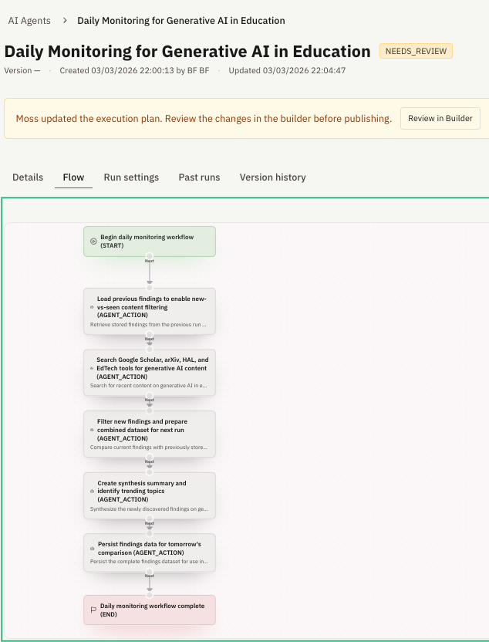The width and height of the screenshot is (489, 642).
Task: Click the agent icon on the Persist findings data node
Action: coord(92,549)
